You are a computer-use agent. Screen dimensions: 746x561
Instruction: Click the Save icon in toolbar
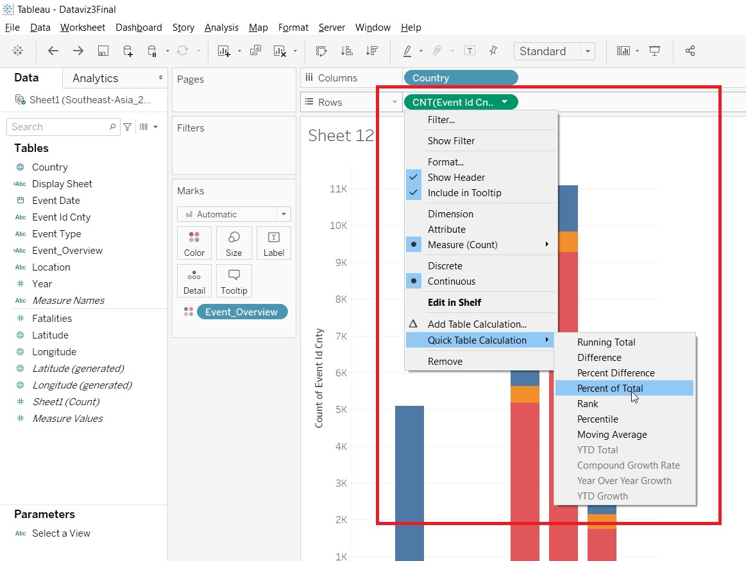(103, 51)
